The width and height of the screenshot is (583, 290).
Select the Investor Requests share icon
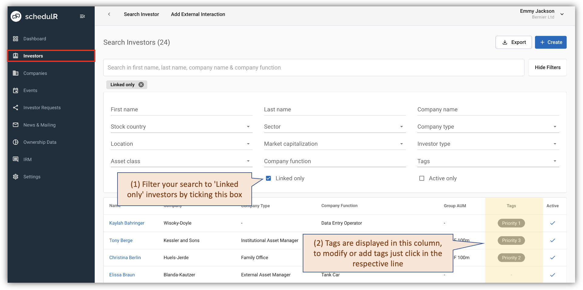[15, 107]
